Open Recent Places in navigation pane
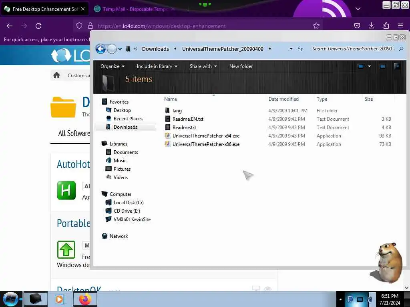 [128, 118]
